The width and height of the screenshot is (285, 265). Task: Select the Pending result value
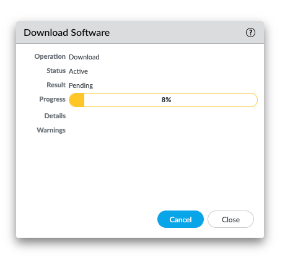(x=81, y=85)
